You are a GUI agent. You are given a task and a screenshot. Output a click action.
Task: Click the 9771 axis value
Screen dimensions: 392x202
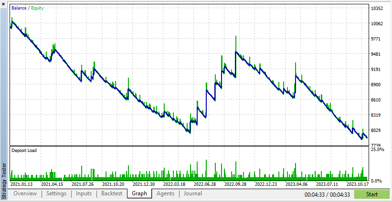click(377, 39)
